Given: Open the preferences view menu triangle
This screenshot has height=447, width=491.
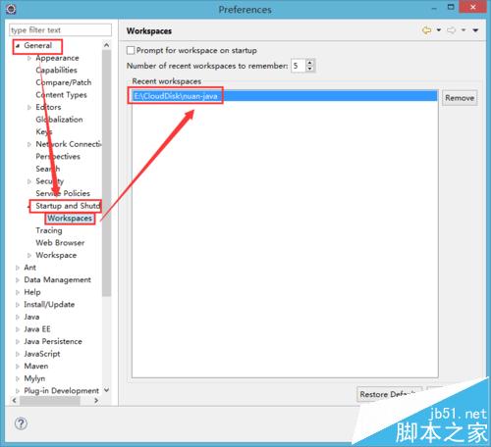Looking at the screenshot, I should pos(475,30).
